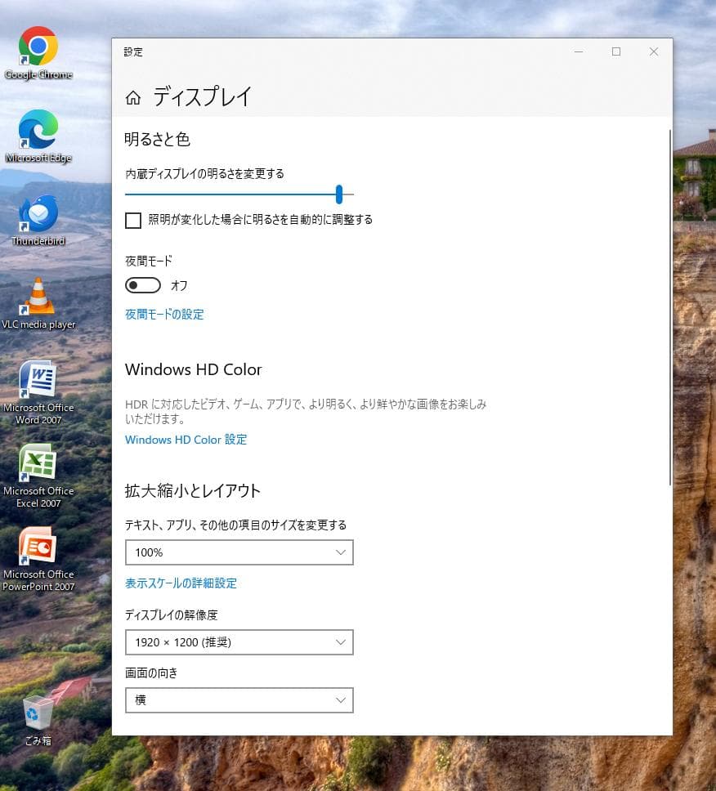Click the Settings window title bar
Screen dimensions: 716x791
[x=368, y=51]
